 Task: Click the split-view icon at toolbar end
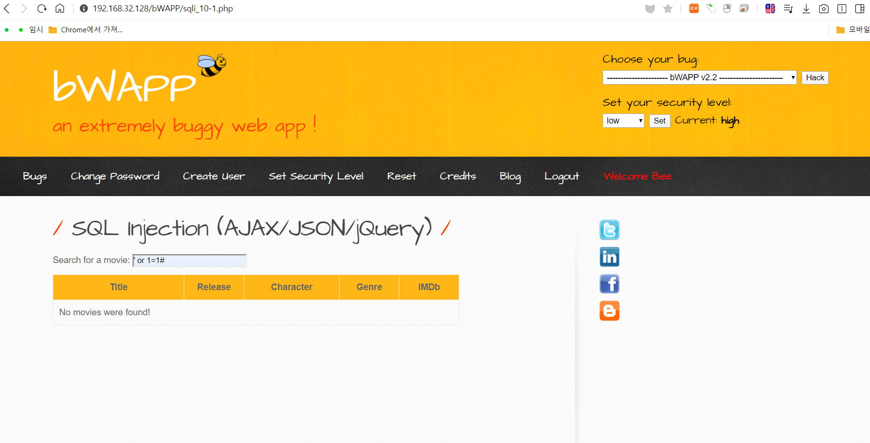(860, 9)
